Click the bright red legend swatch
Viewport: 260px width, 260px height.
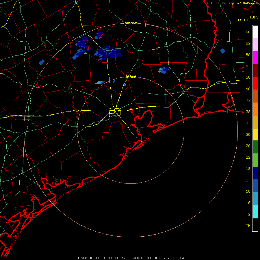pyautogui.click(x=255, y=83)
